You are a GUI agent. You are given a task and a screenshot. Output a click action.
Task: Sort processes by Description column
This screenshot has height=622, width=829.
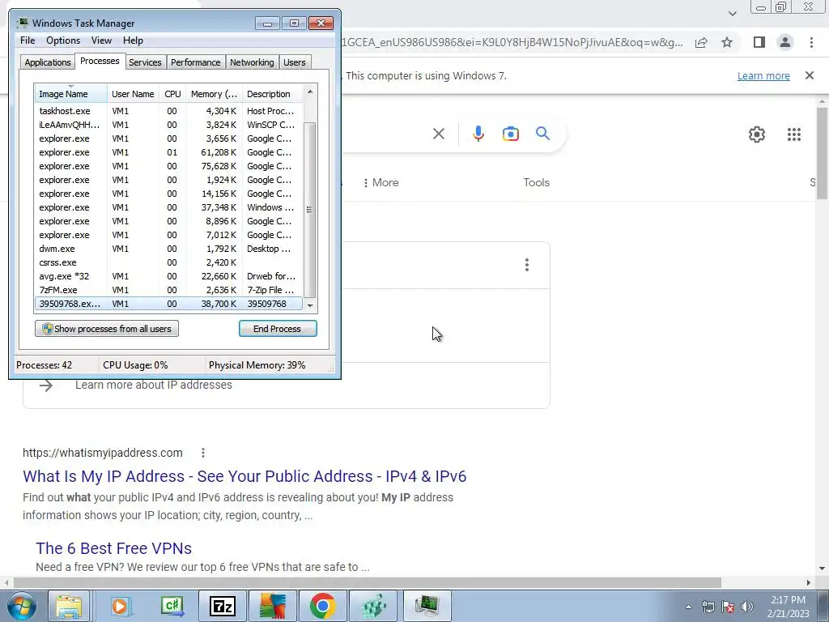pyautogui.click(x=272, y=94)
